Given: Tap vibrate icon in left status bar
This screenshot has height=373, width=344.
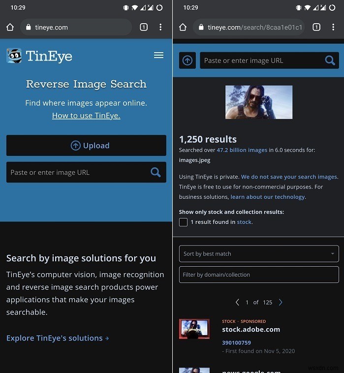Looking at the screenshot, I should 126,7.
